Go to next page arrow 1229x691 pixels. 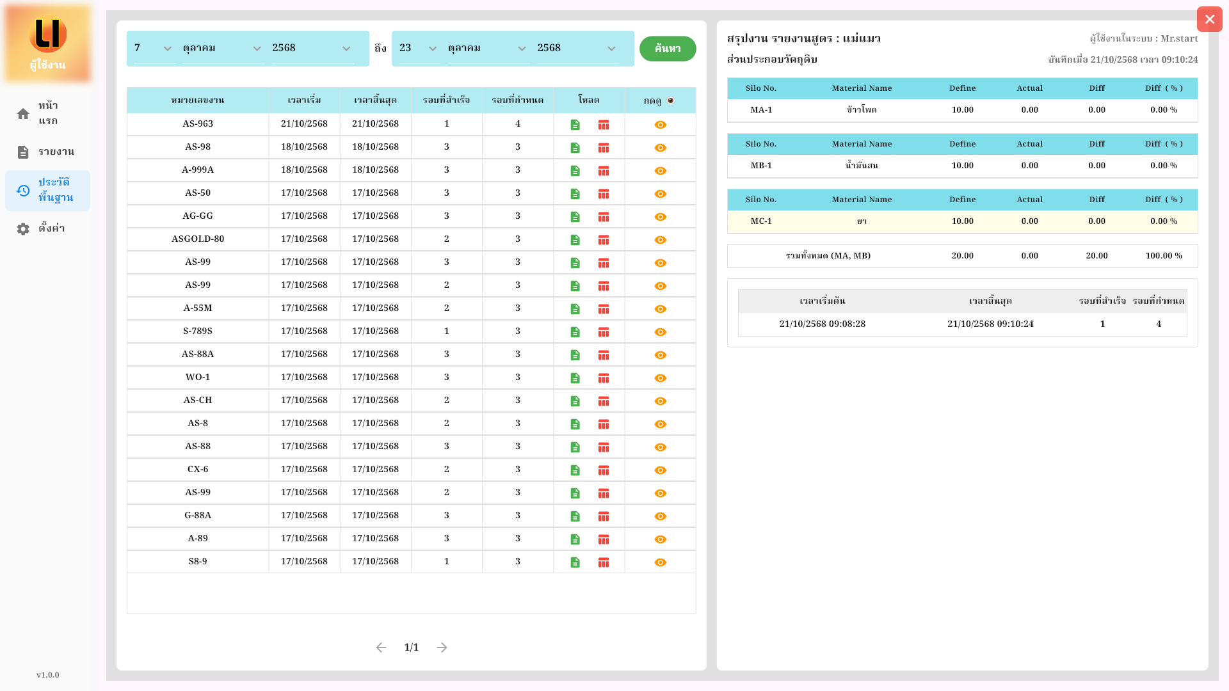tap(442, 647)
